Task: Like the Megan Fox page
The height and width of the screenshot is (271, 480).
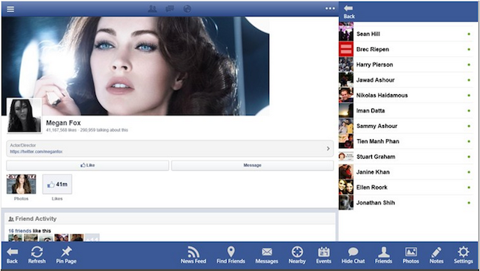Action: click(x=88, y=165)
